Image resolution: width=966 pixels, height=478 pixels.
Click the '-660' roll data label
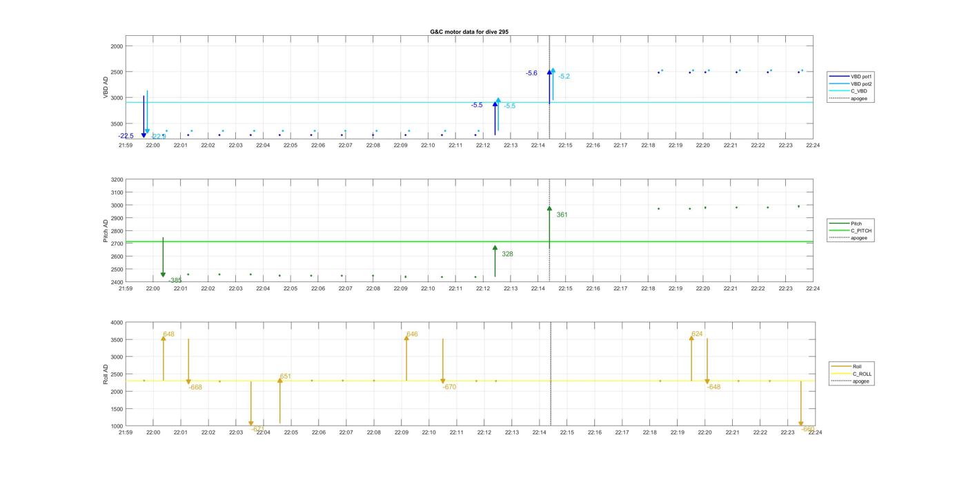pos(808,429)
